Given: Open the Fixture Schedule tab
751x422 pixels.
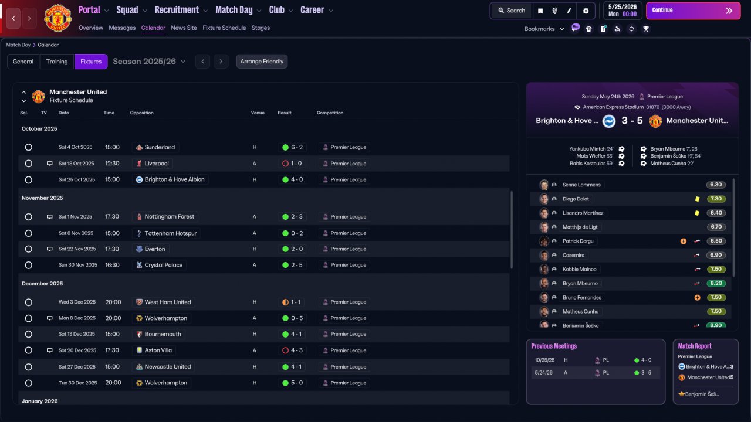Looking at the screenshot, I should [224, 28].
